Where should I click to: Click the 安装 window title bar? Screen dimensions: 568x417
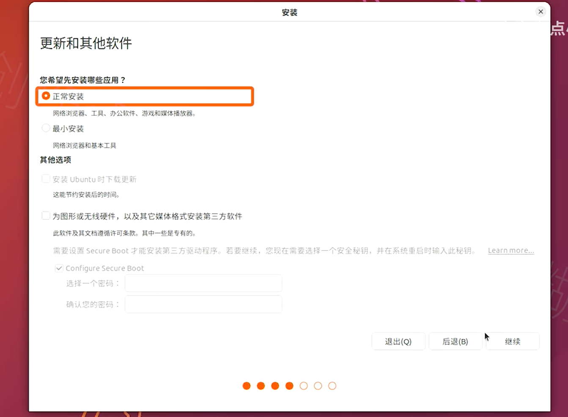pyautogui.click(x=289, y=13)
